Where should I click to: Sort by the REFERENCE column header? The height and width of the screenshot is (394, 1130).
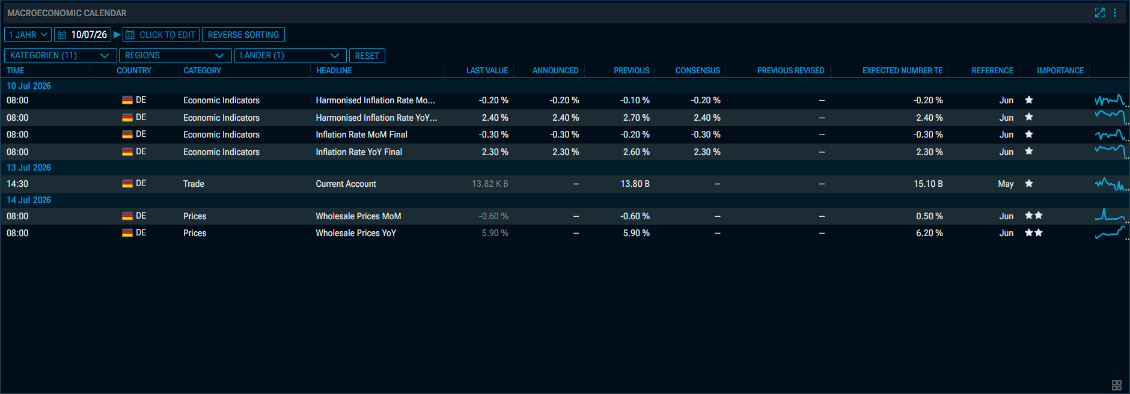tap(992, 70)
